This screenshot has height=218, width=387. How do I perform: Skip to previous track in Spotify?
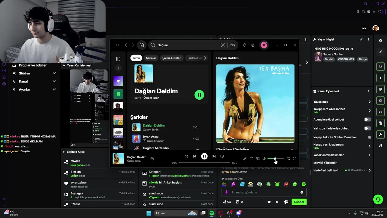click(x=195, y=156)
